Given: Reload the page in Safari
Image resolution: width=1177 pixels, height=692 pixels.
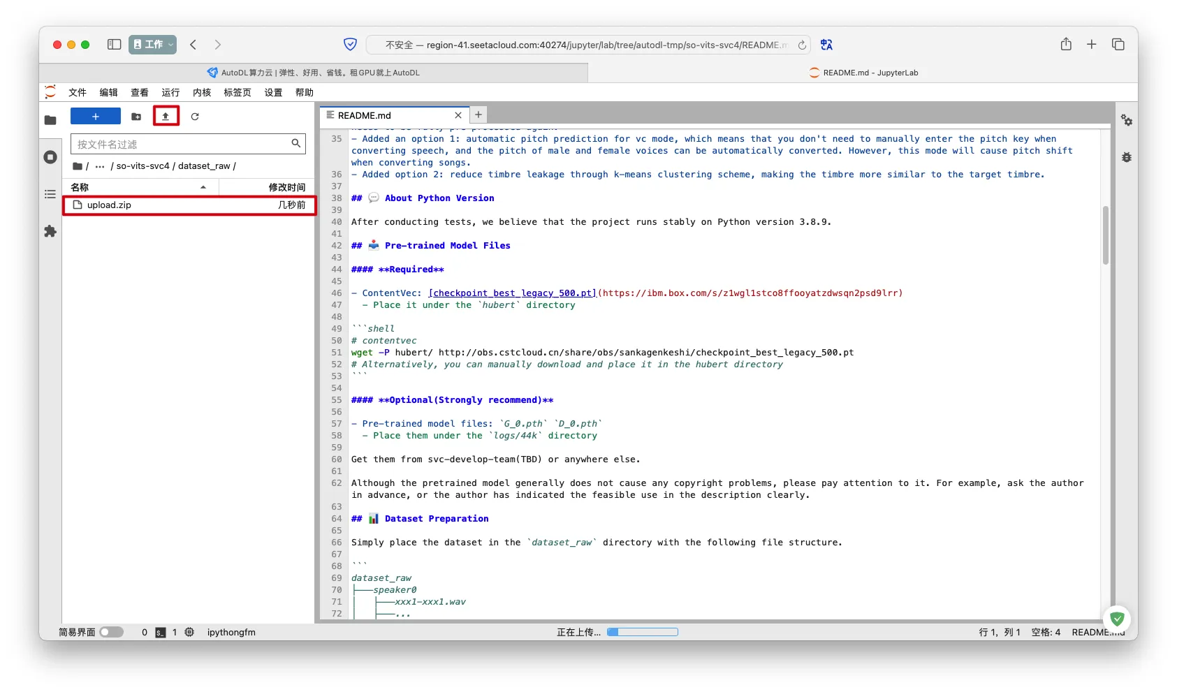Looking at the screenshot, I should pyautogui.click(x=802, y=45).
